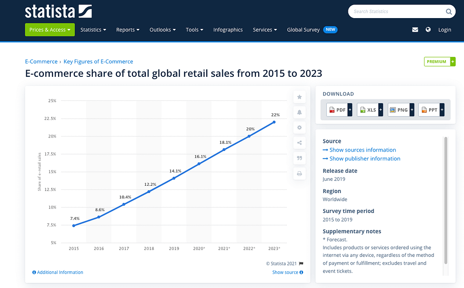Viewport: 464px width, 288px height.
Task: Favorite this statistic with star icon
Action: tap(300, 97)
